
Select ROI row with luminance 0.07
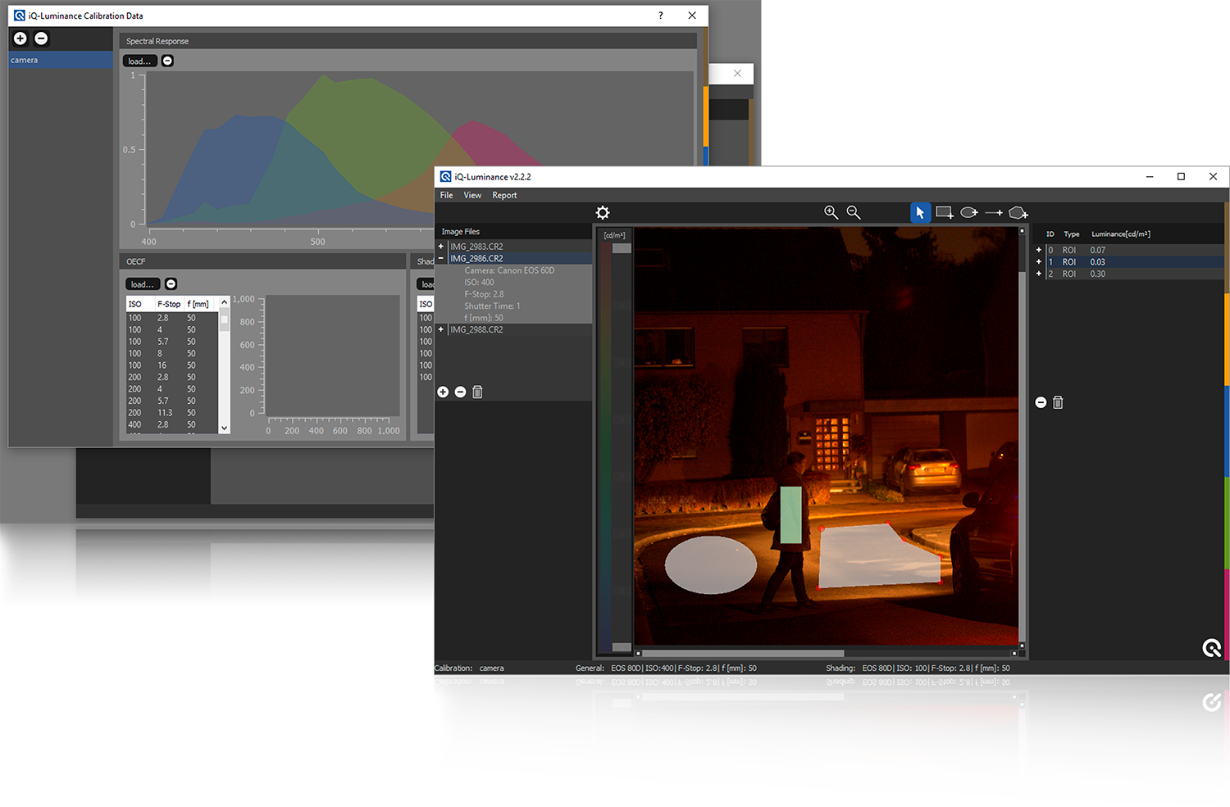1133,250
